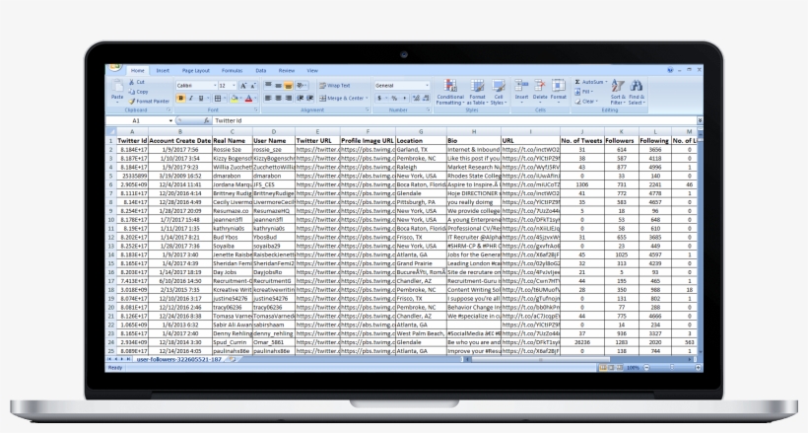Select cell with Real Name Rossie Sze
Viewport: 808px width, 433px height.
(232, 150)
